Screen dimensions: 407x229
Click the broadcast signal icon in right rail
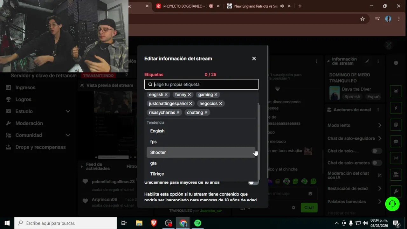[x=396, y=158]
